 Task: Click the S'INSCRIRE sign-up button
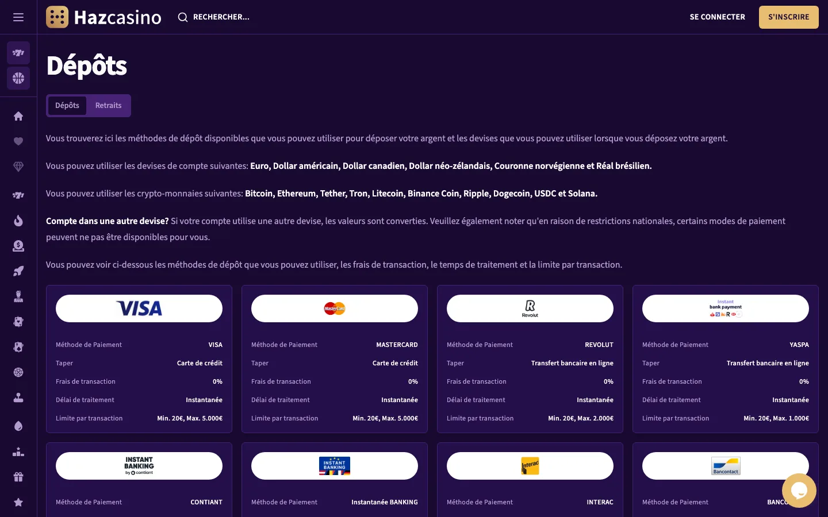pyautogui.click(x=789, y=17)
